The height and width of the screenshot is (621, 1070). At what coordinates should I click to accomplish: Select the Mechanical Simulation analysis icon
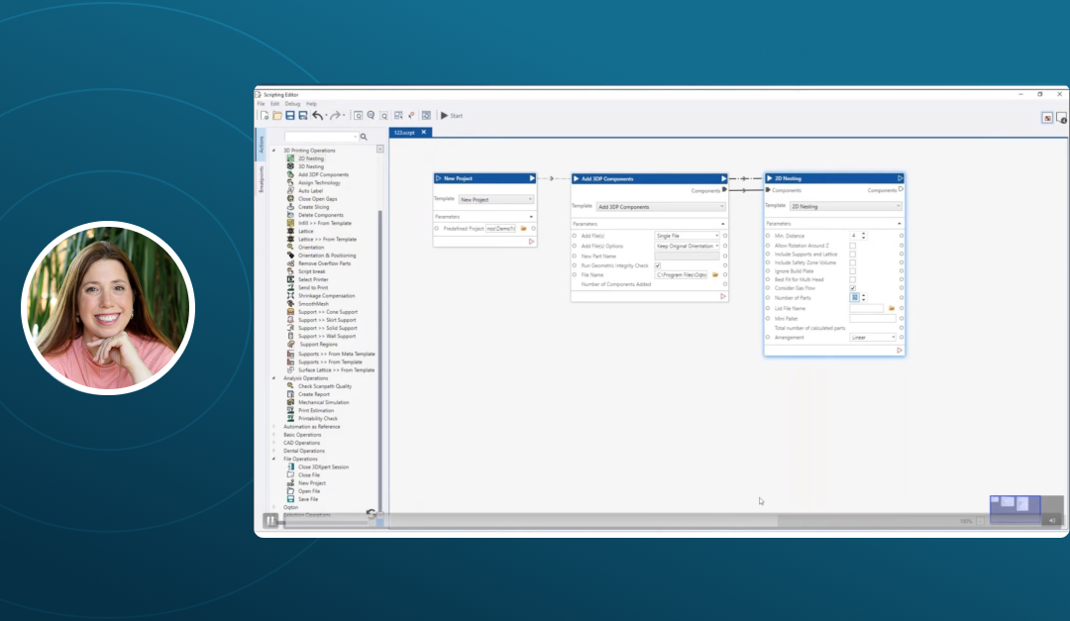tap(288, 402)
